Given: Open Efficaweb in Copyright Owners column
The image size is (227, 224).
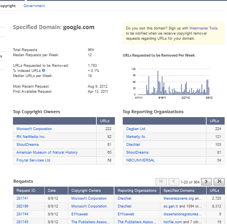Looking at the screenshot, I should click(x=80, y=214).
